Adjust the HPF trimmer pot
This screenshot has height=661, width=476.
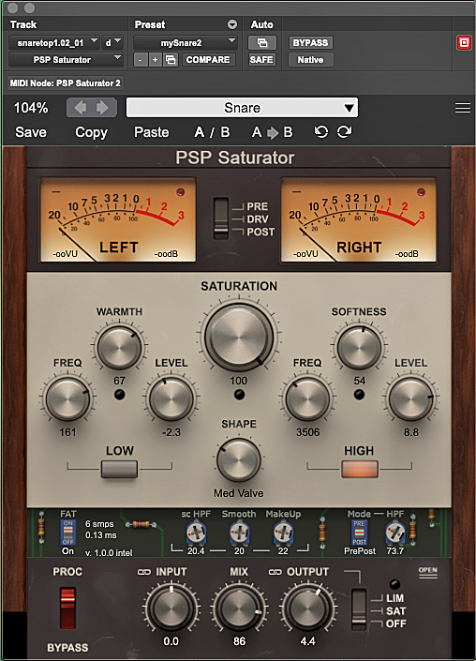point(395,533)
